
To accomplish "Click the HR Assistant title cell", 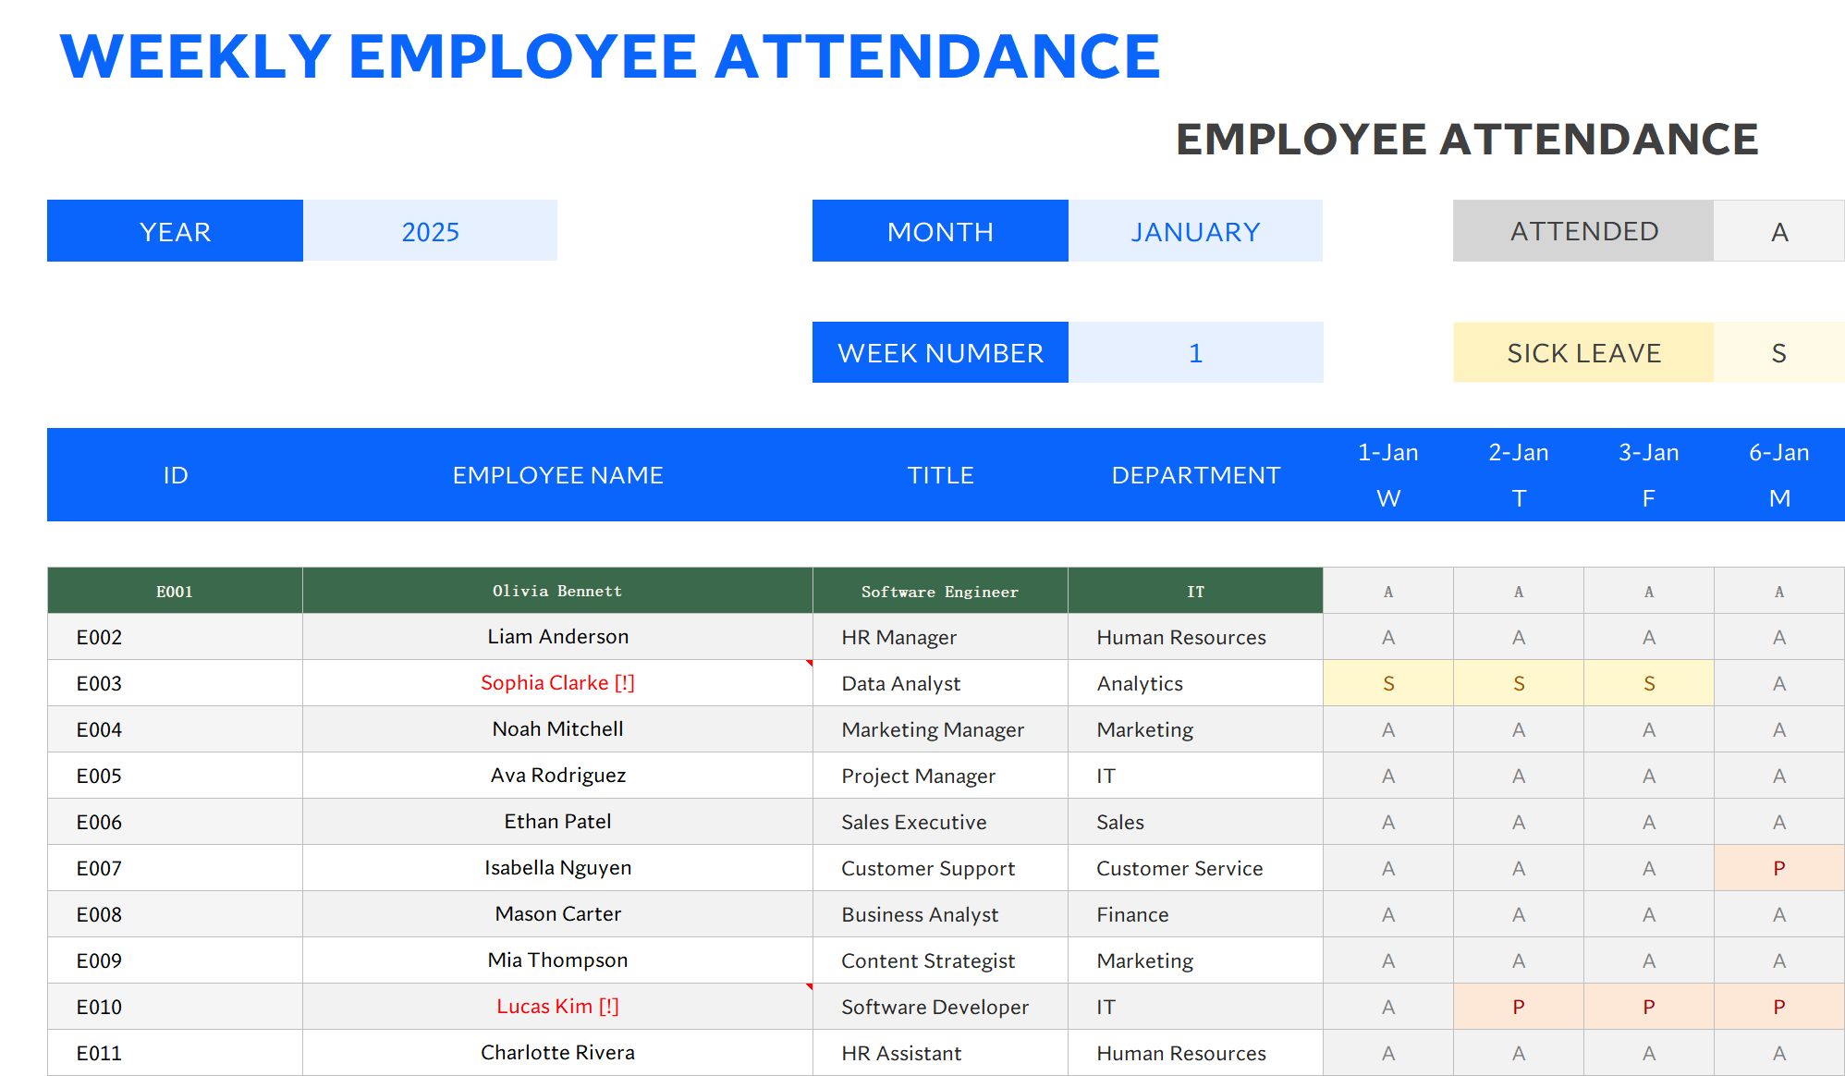I will [x=940, y=1053].
